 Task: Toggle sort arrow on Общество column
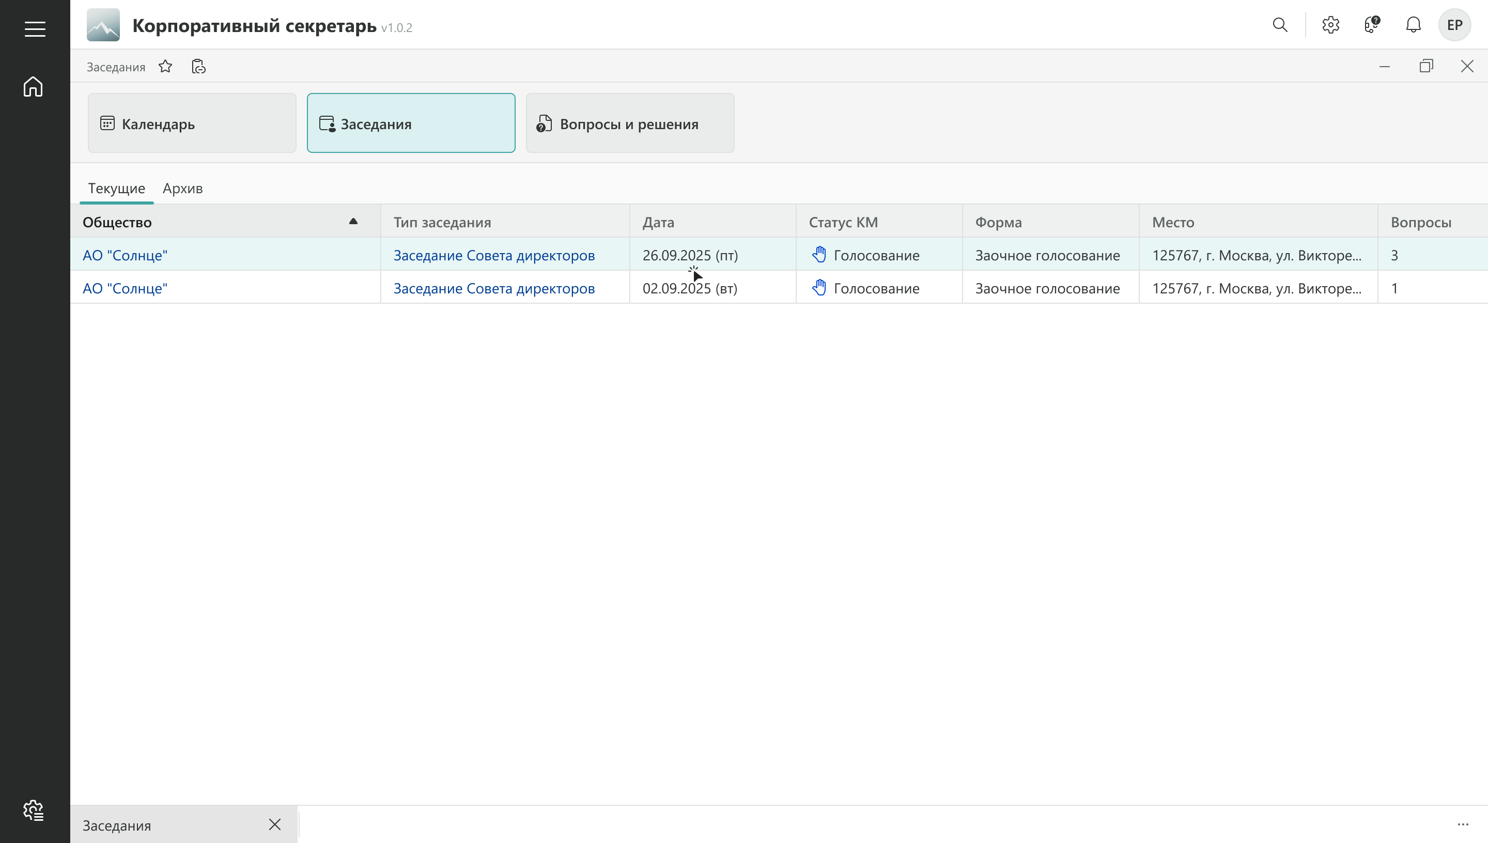(353, 222)
